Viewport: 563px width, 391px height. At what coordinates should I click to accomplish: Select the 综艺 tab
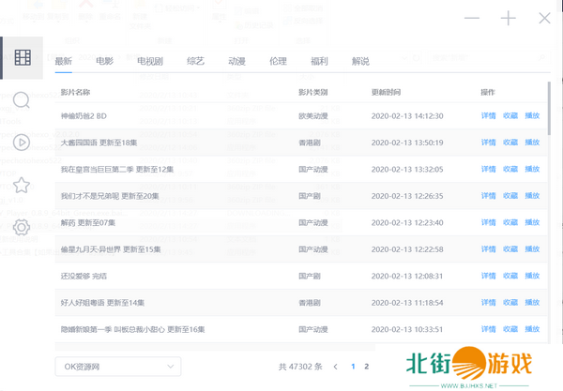point(195,61)
